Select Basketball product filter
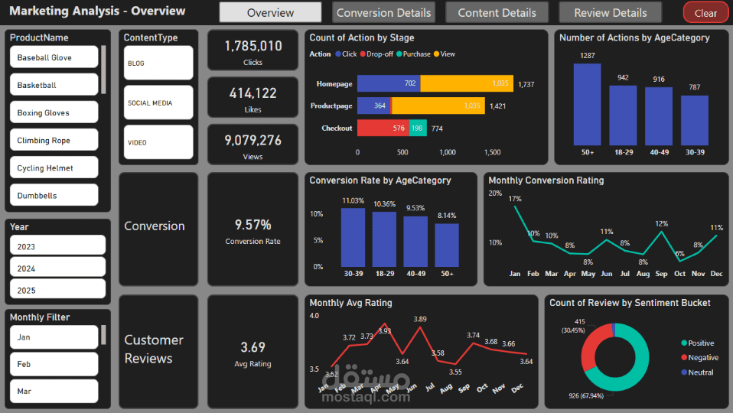Viewport: 733px width, 413px height. (x=54, y=85)
